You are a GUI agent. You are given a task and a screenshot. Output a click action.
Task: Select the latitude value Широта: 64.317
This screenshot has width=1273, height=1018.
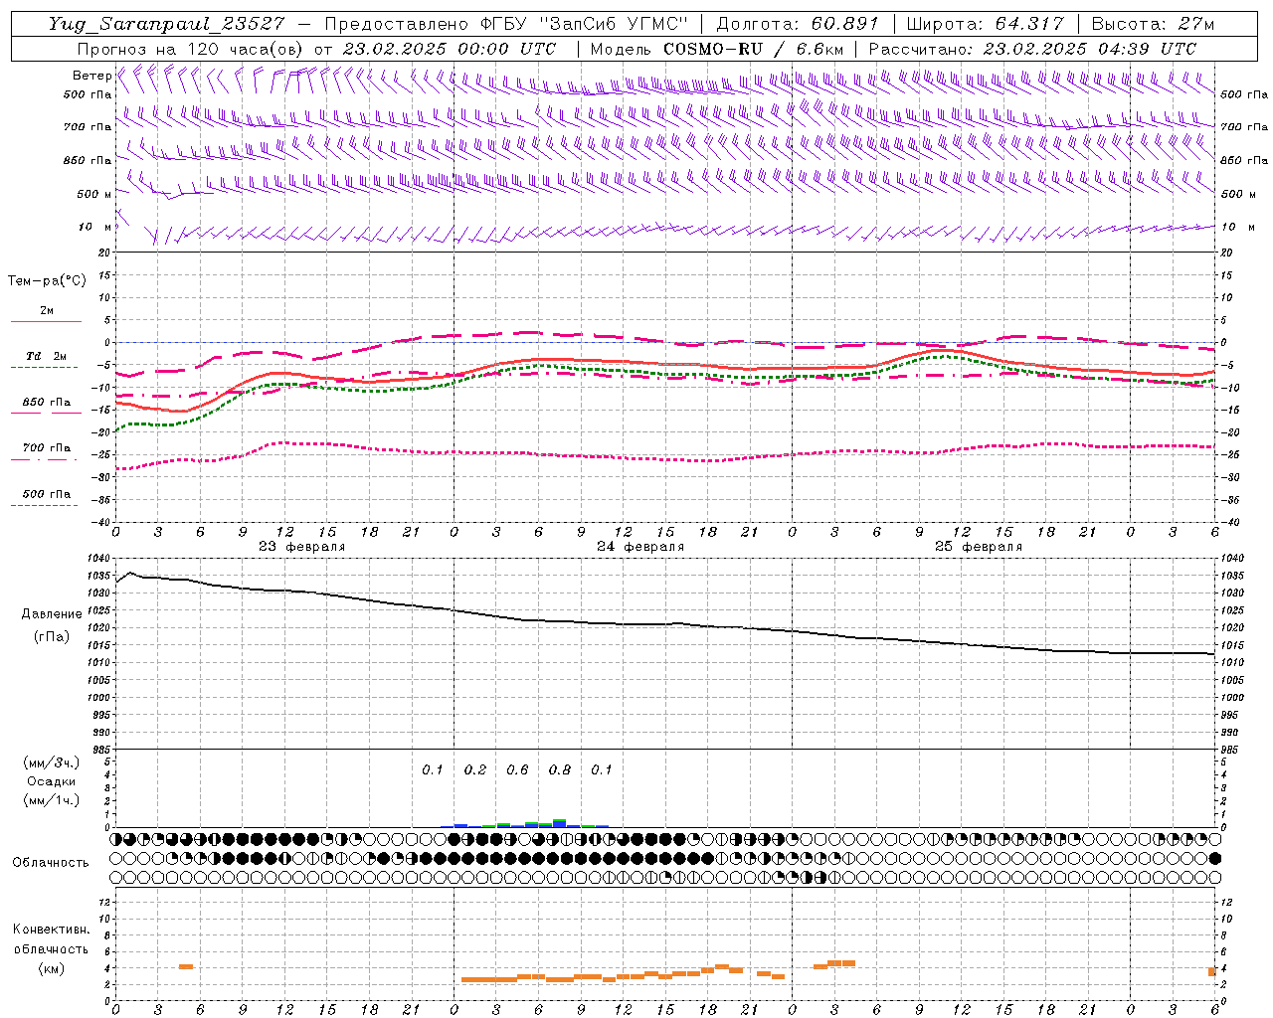click(x=984, y=24)
